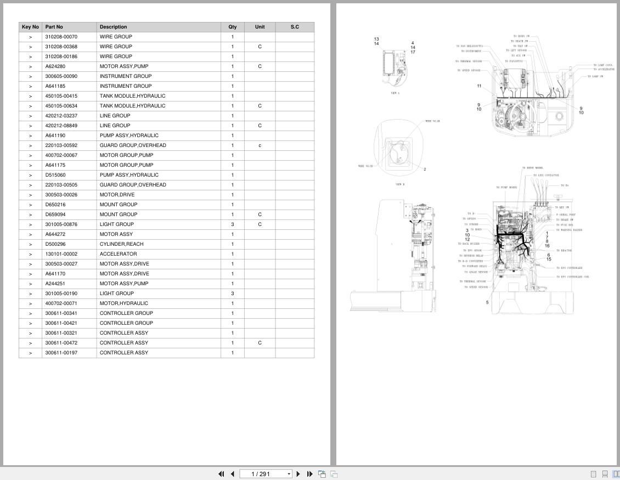Select part number 420212-08849
The image size is (620, 480).
61,126
